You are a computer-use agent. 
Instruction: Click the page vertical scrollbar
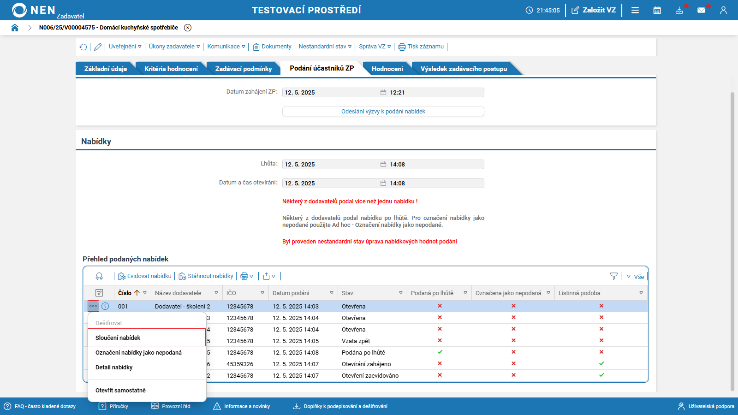732,240
